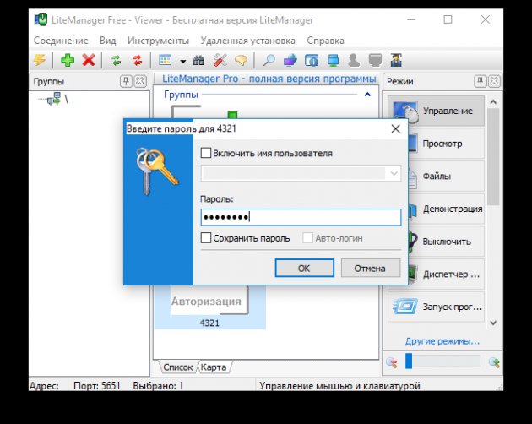Select the root backslash group tree node
This screenshot has width=532, height=424.
[57, 99]
